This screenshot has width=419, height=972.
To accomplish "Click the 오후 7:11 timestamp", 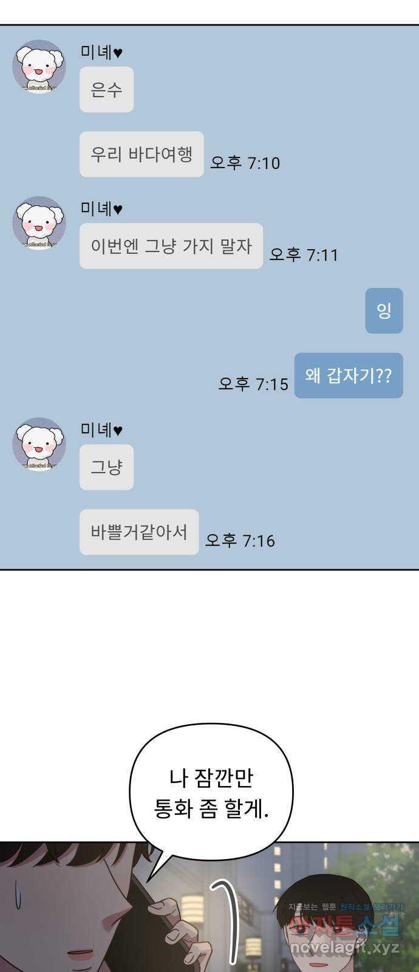I will [304, 255].
